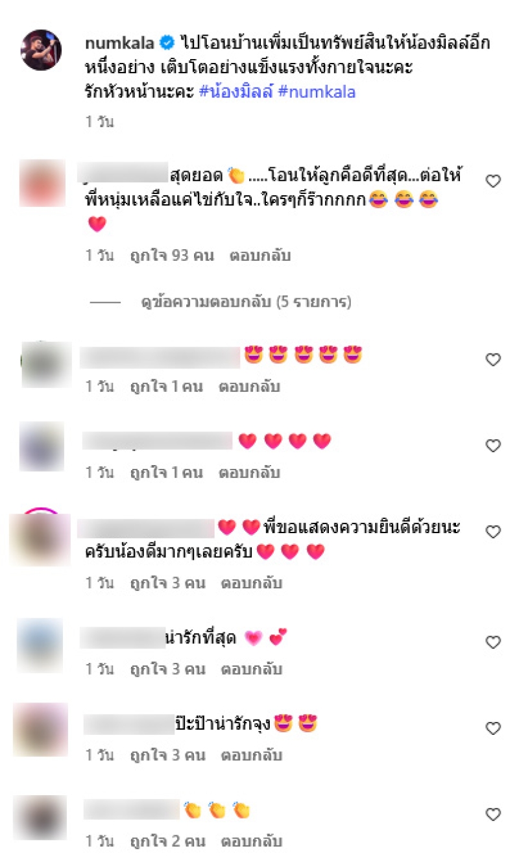
Task: Open numkala's profile picture
Action: [42, 50]
